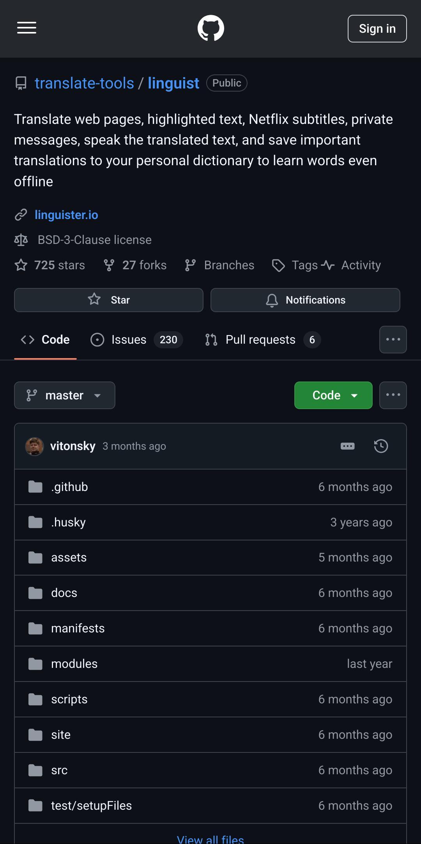The width and height of the screenshot is (421, 844).
Task: Switch to the Pull requests tab
Action: point(263,339)
